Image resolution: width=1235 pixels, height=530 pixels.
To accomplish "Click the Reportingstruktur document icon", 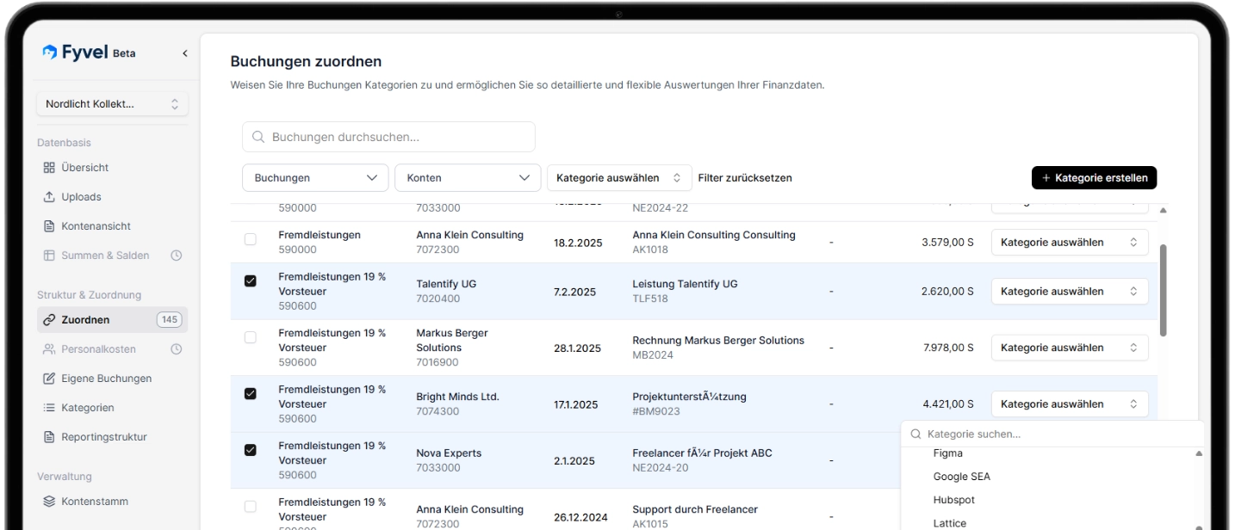I will (49, 437).
